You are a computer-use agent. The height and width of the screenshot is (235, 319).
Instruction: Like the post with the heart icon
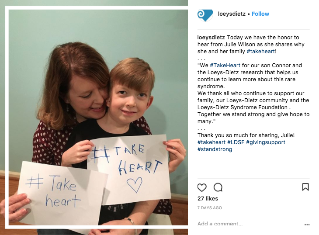pos(202,187)
